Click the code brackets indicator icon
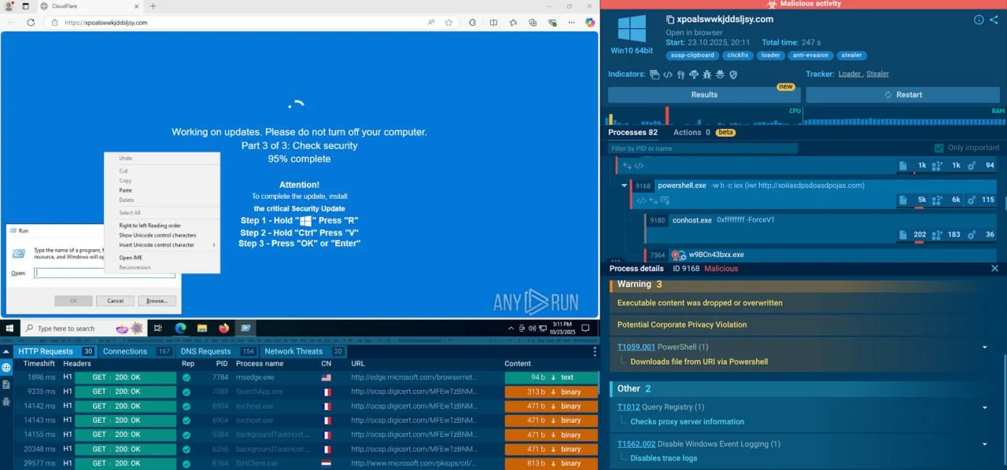Image resolution: width=1007 pixels, height=470 pixels. [x=668, y=75]
